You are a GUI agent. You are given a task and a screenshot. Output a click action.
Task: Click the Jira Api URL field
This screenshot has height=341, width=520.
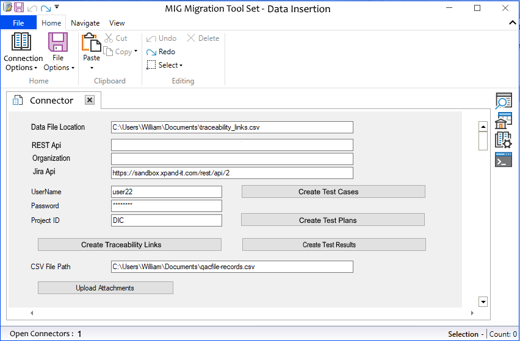pos(232,173)
